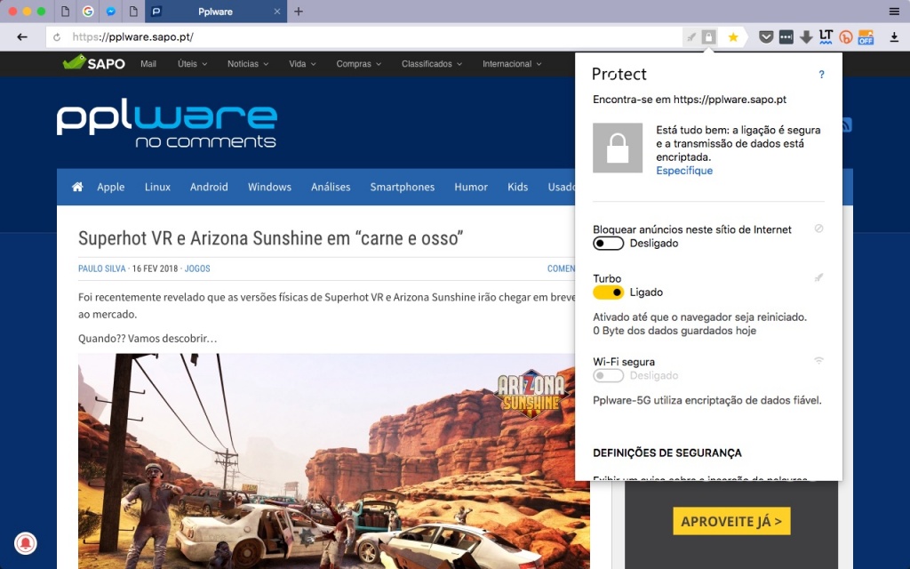This screenshot has width=910, height=569.
Task: Click inside the address bar URL field
Action: [267, 37]
